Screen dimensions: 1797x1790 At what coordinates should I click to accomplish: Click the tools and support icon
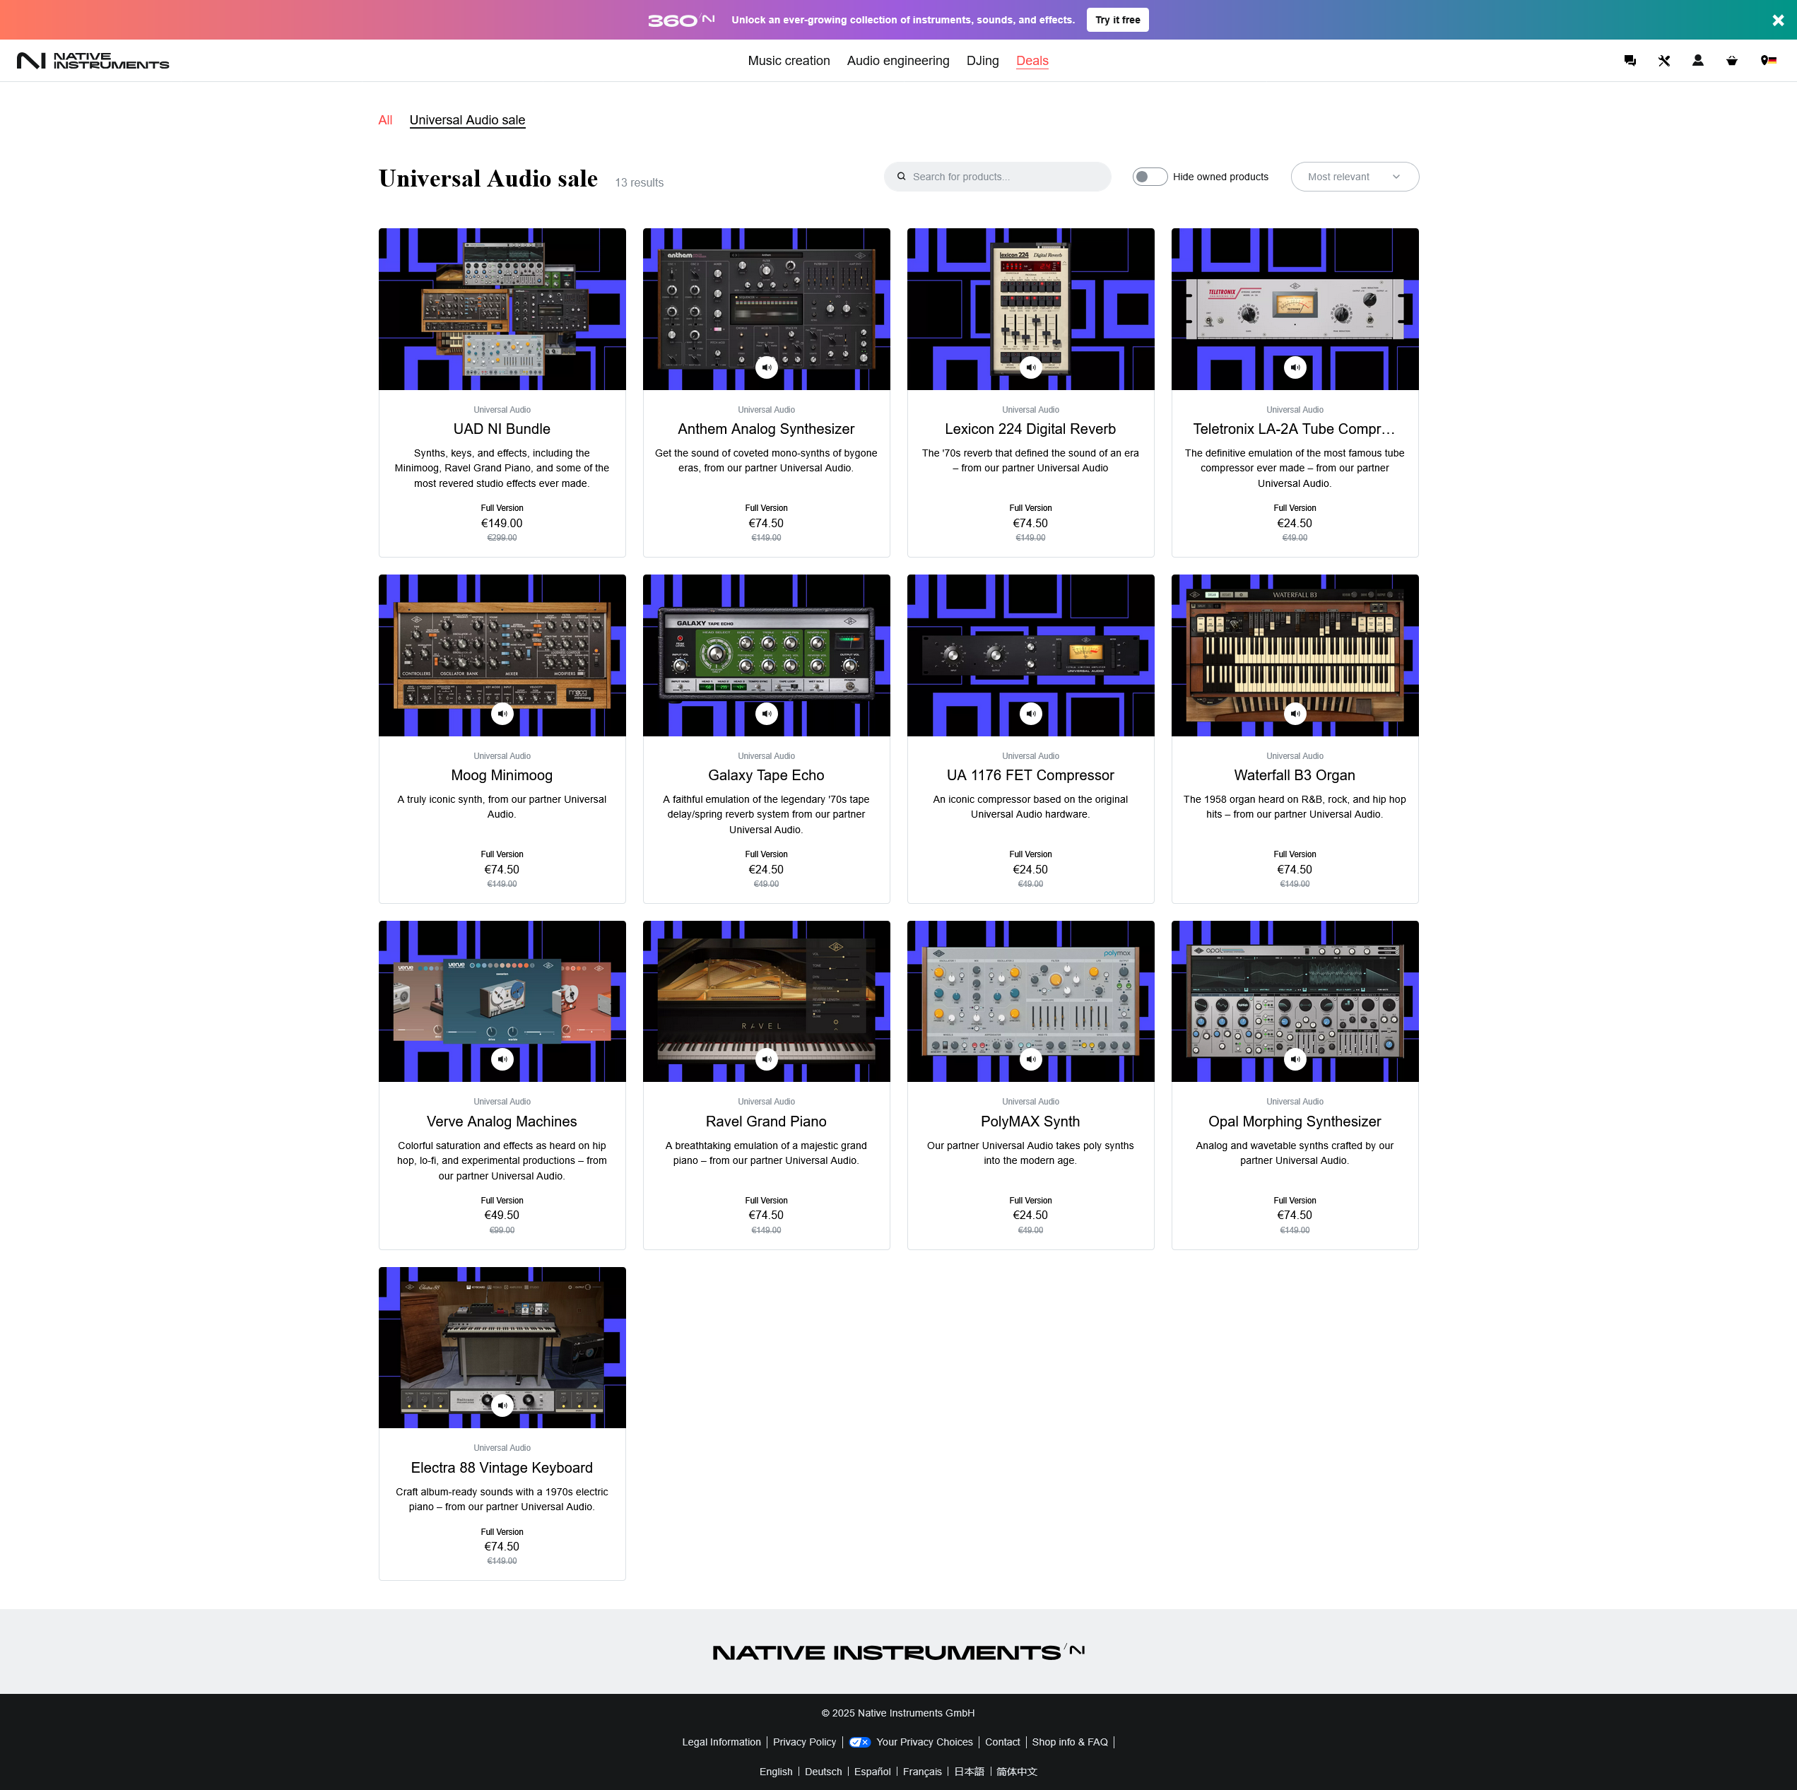(1664, 61)
